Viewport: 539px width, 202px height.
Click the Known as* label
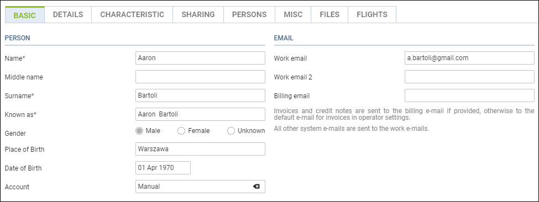tap(20, 115)
